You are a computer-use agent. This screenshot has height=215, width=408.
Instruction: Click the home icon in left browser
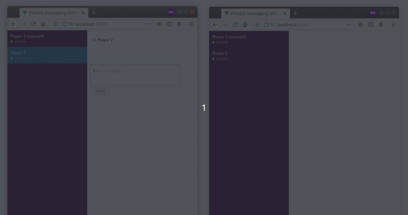pos(43,24)
